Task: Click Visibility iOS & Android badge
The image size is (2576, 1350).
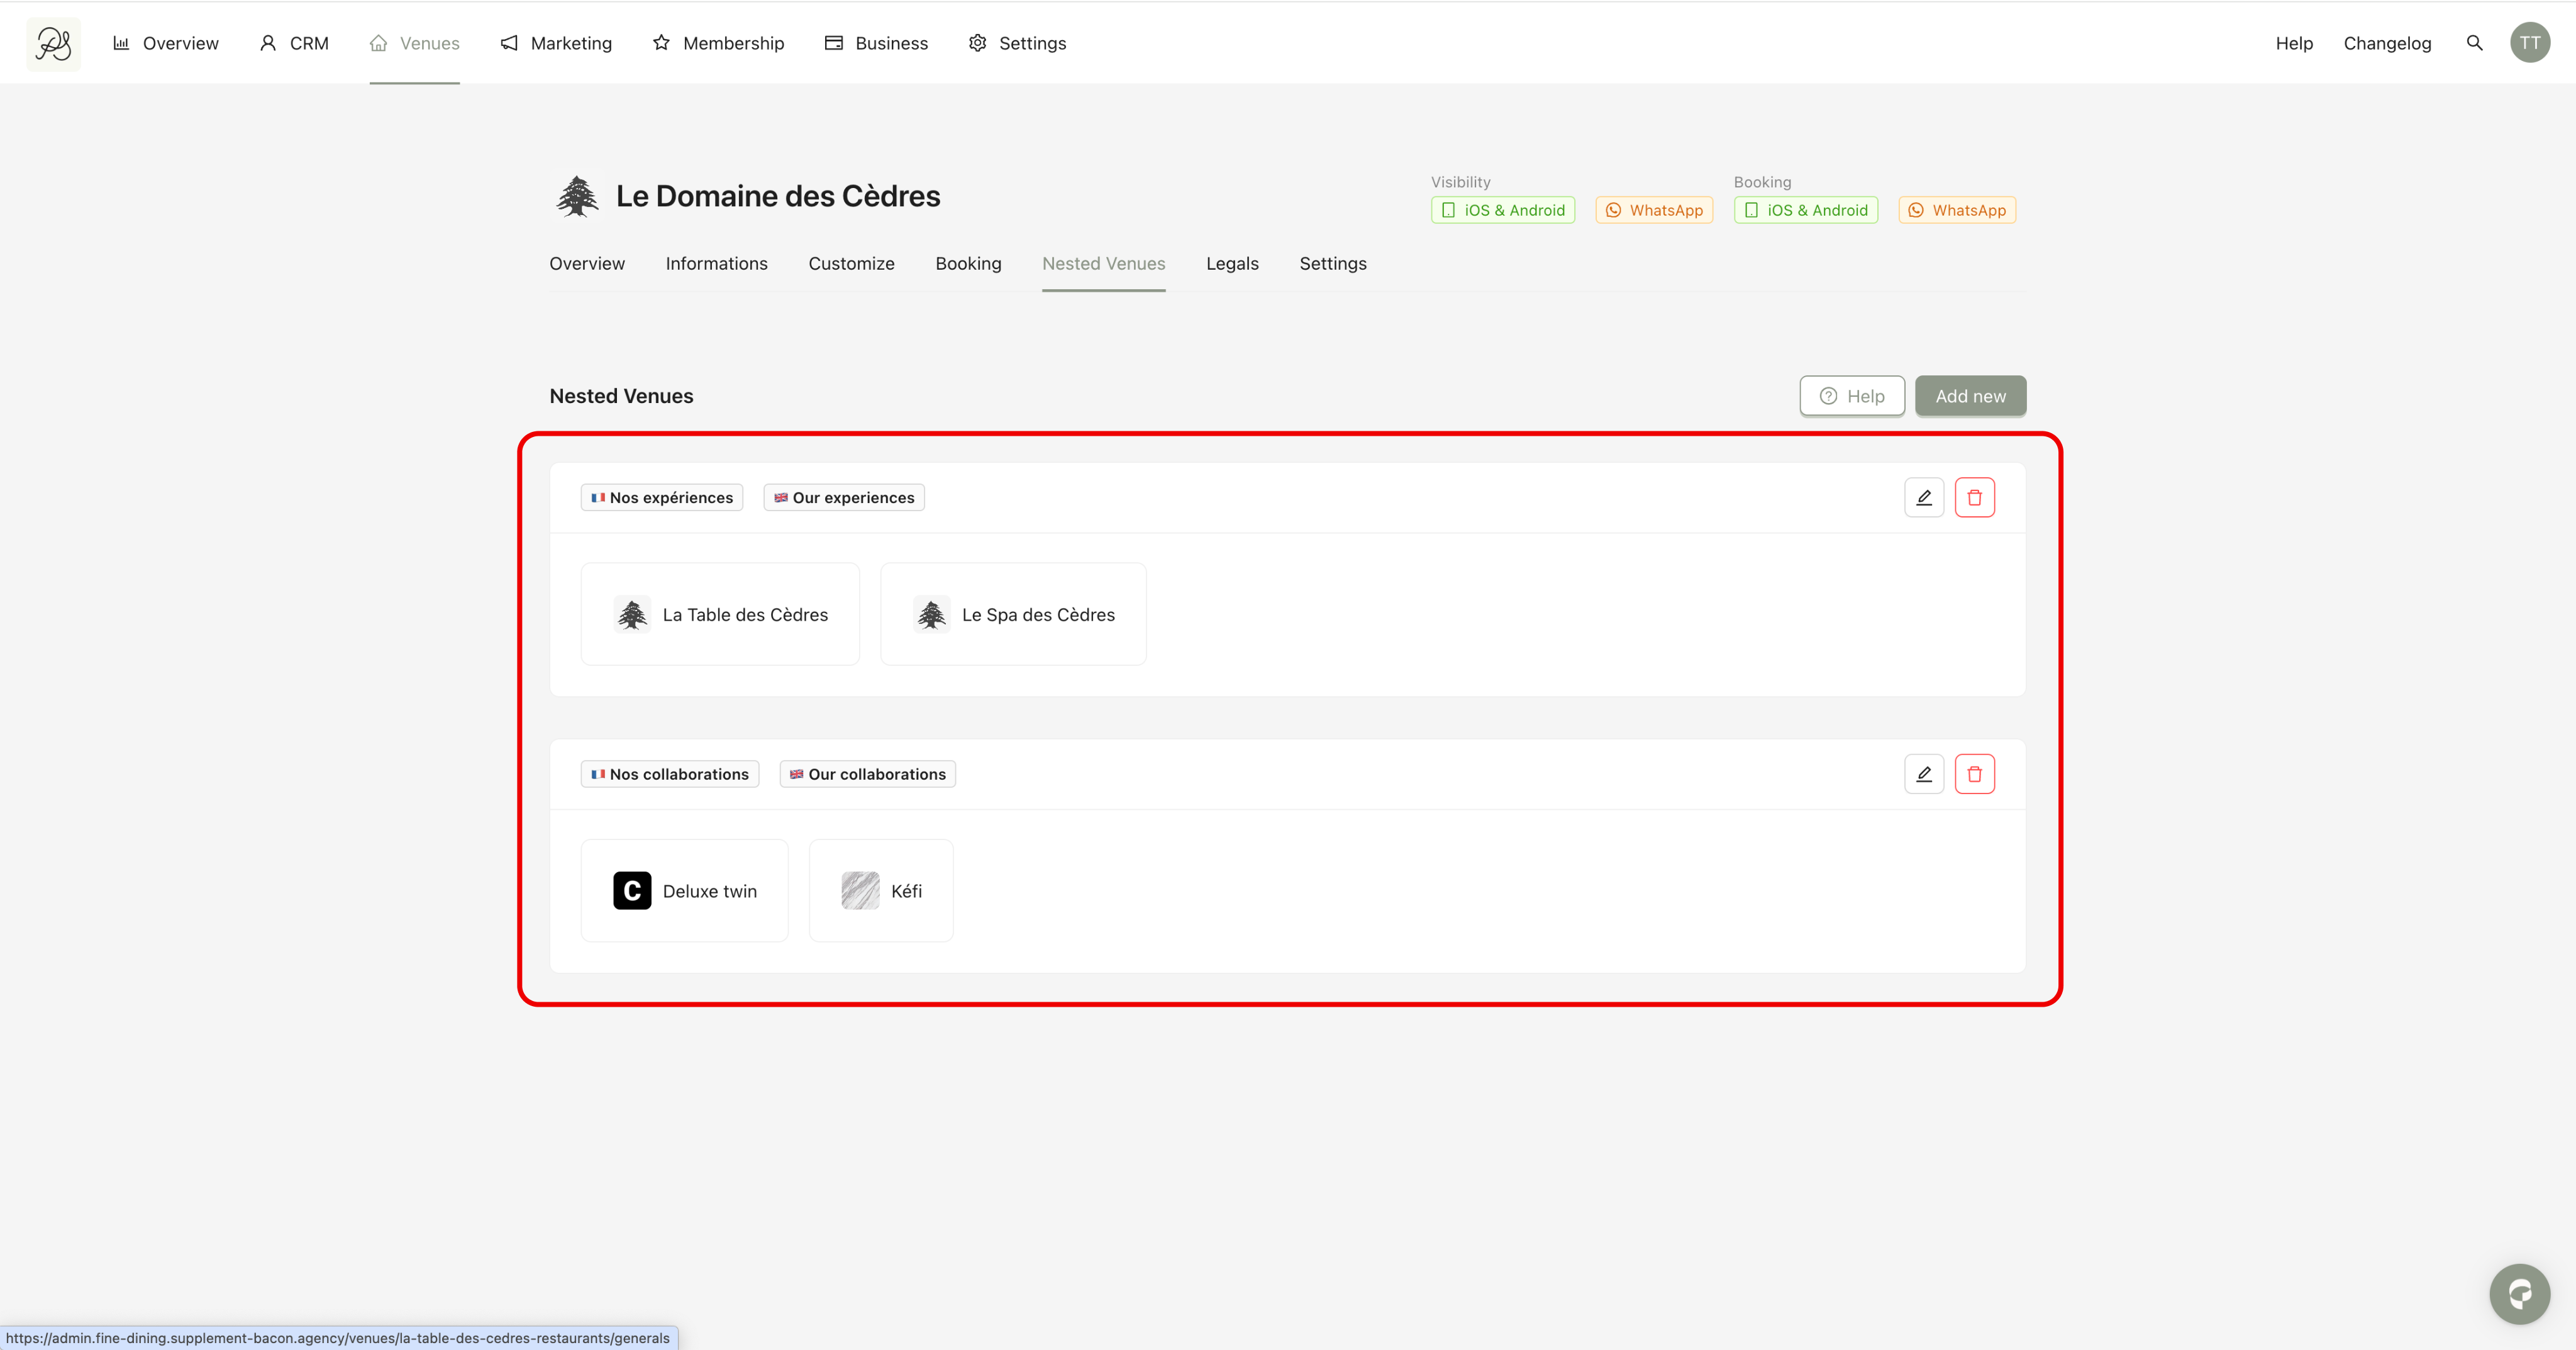Action: click(1502, 210)
